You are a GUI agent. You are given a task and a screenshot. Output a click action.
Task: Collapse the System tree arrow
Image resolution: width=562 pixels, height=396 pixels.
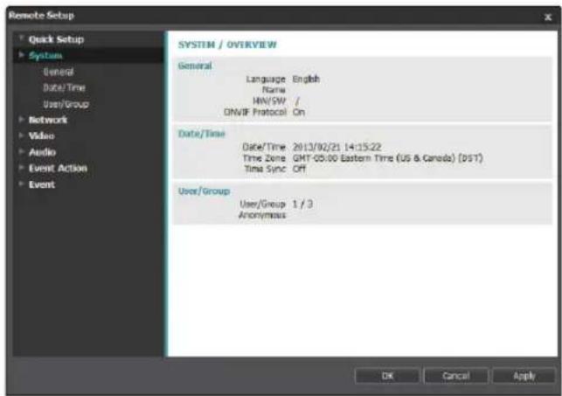[21, 55]
